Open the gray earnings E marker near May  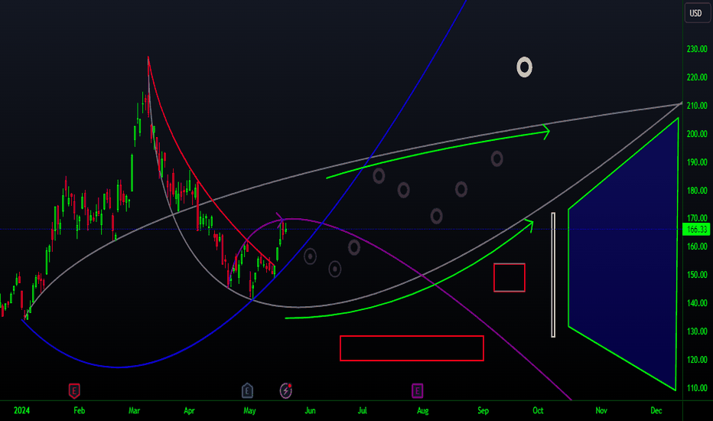coord(247,390)
